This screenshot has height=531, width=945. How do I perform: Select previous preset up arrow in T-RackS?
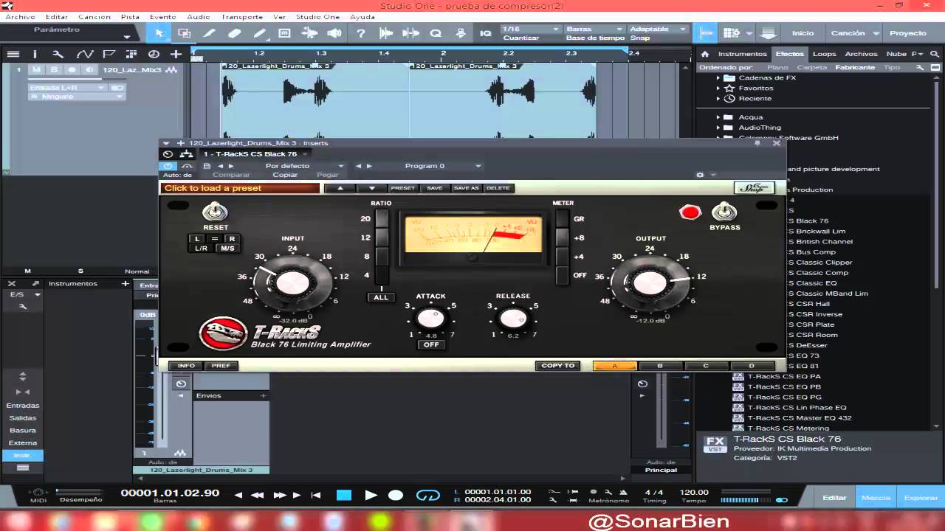click(x=340, y=188)
